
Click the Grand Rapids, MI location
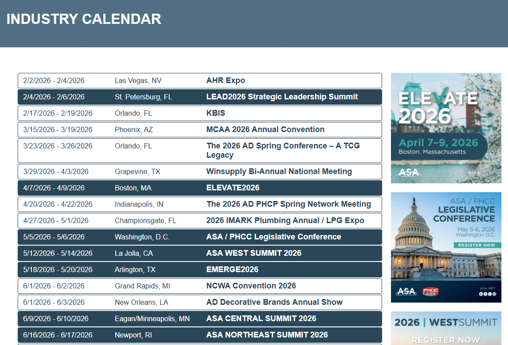pos(142,286)
